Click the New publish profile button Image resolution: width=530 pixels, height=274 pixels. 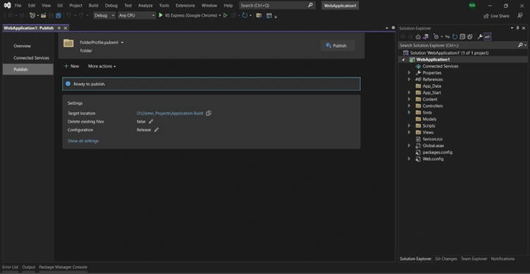tap(71, 66)
